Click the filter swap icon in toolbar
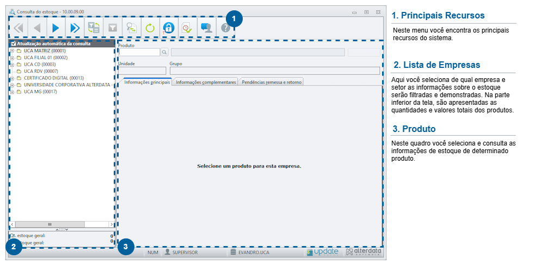This screenshot has width=535, height=271. pyautogui.click(x=94, y=28)
